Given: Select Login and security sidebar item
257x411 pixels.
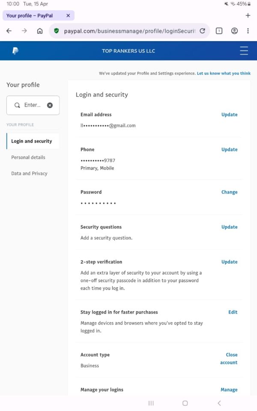Looking at the screenshot, I should pos(32,141).
